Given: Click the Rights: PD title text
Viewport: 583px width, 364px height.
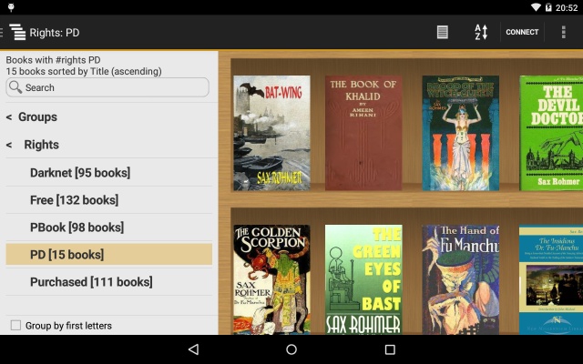Looking at the screenshot, I should pyautogui.click(x=55, y=33).
